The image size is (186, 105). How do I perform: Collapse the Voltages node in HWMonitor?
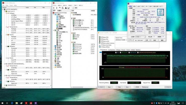tap(6, 13)
